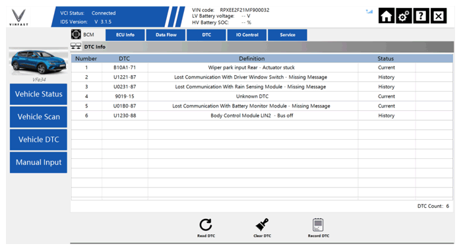Click row number 1 cell

pyautogui.click(x=86, y=67)
